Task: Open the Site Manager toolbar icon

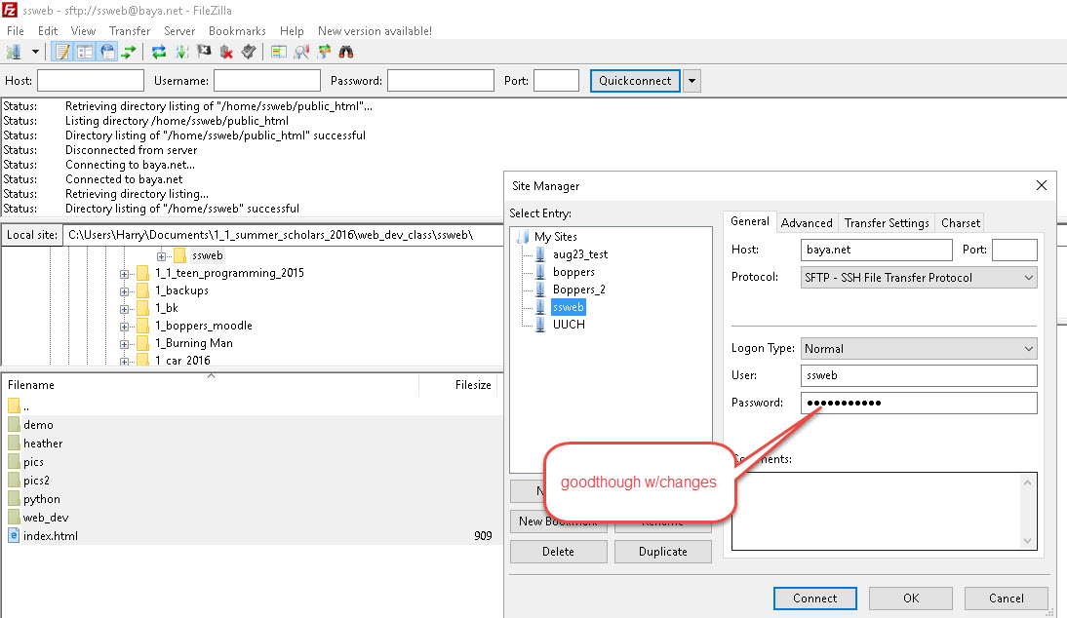Action: (x=15, y=52)
